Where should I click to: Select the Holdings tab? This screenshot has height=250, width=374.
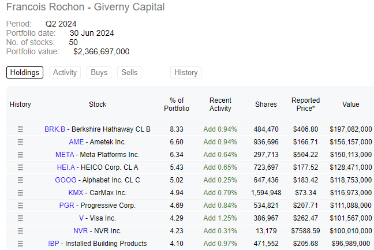point(25,73)
